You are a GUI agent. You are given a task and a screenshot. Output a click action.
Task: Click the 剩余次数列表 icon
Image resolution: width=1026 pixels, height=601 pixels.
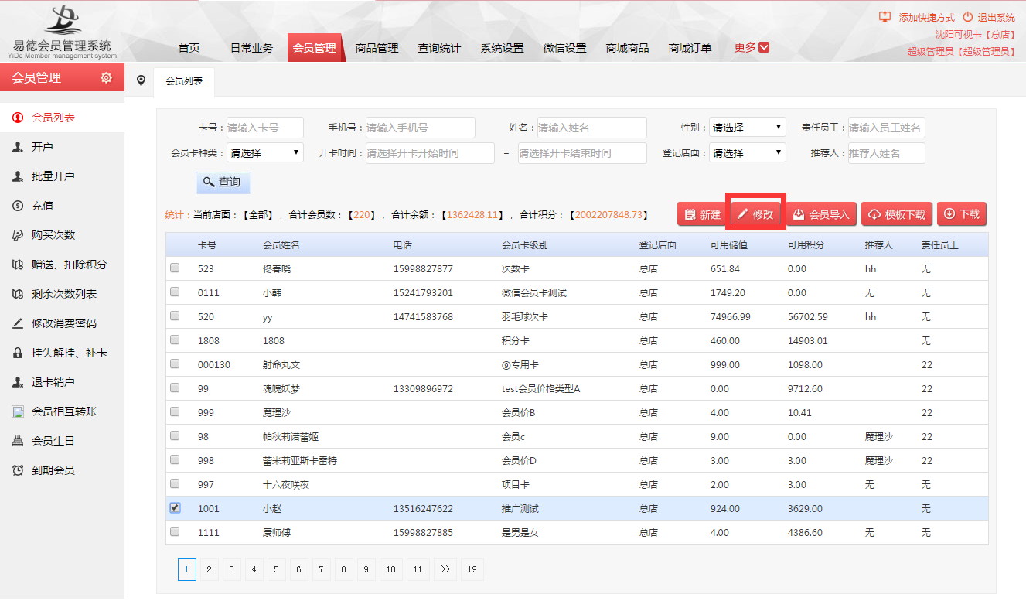(17, 294)
